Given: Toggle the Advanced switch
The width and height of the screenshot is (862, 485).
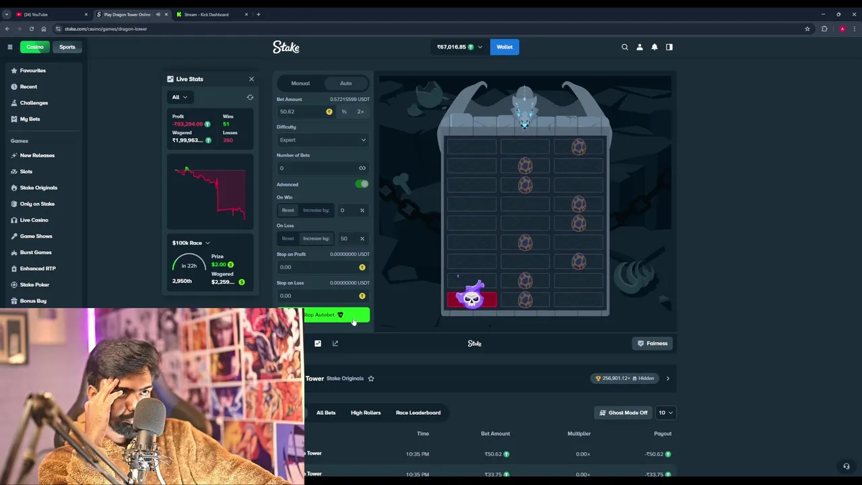Looking at the screenshot, I should tap(362, 184).
